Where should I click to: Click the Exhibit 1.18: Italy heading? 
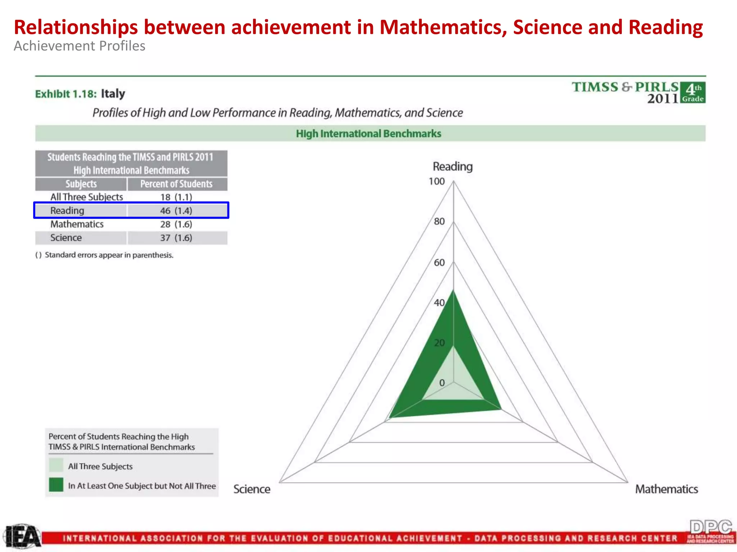point(80,93)
